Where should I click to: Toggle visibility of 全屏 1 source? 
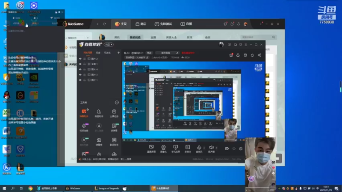click(80, 64)
